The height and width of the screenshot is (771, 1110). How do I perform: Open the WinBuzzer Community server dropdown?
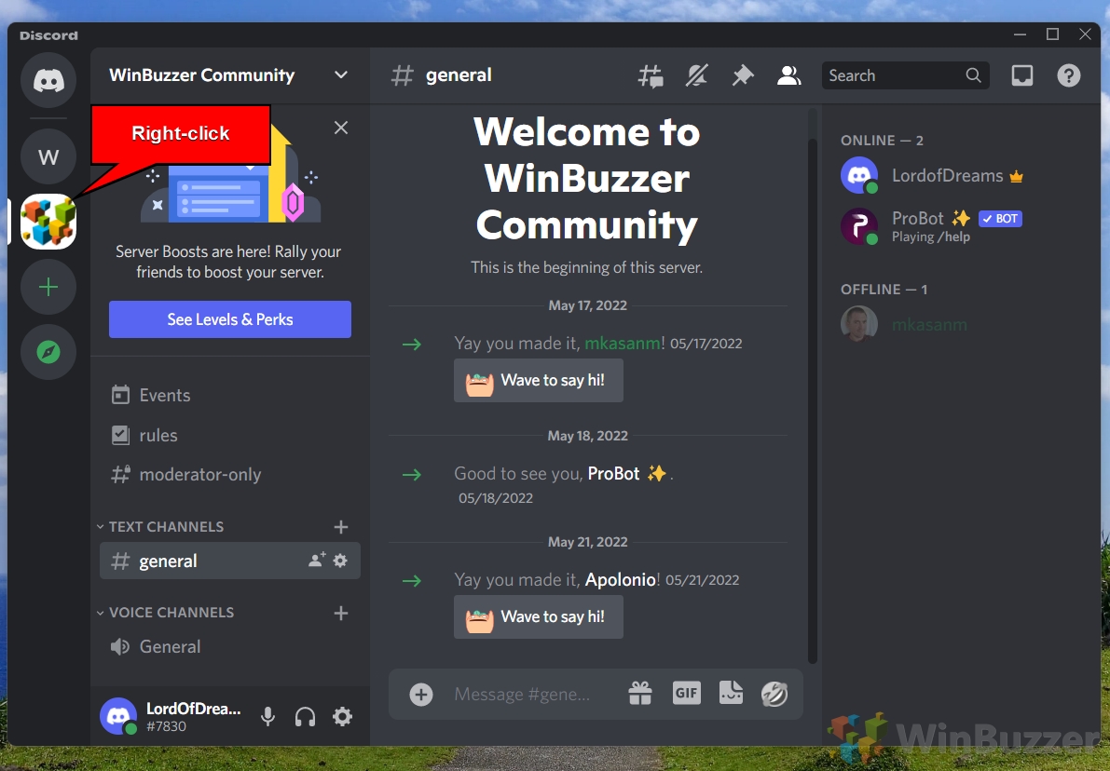coord(340,75)
